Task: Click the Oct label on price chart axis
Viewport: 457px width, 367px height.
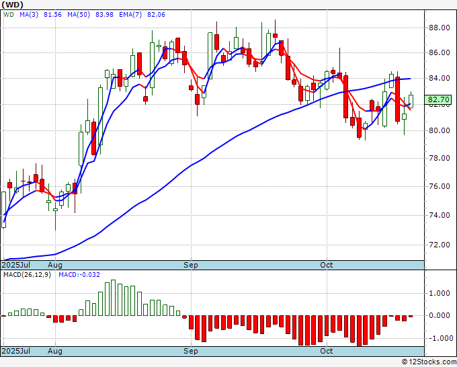Action: point(327,265)
